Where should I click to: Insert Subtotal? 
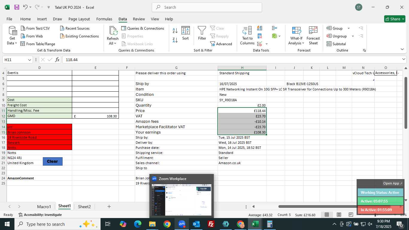coord(336,44)
